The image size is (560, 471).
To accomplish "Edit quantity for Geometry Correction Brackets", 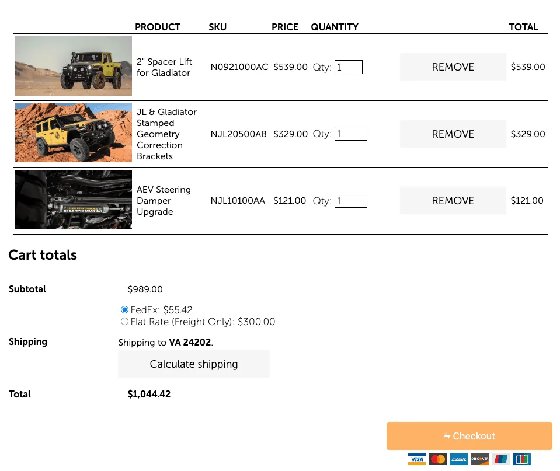I will coord(351,134).
